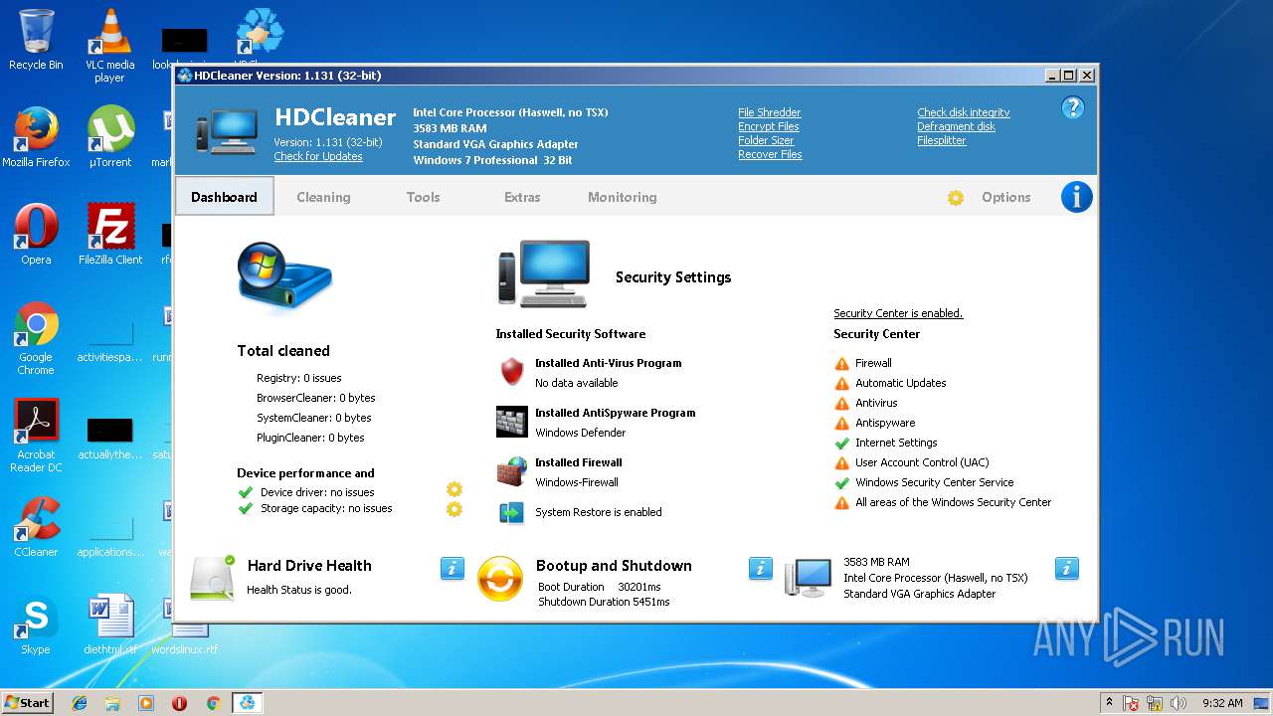Click the HDCleaner logo computer icon in header

coord(226,131)
